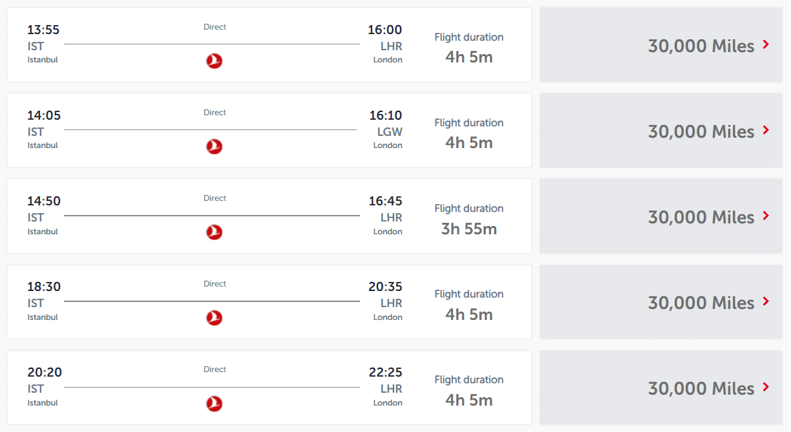
Task: Click Turkish Airlines logo on 14:05 flight
Action: (214, 147)
